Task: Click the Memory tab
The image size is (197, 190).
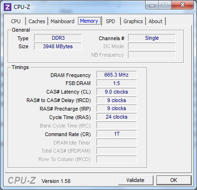Action: pyautogui.click(x=89, y=21)
